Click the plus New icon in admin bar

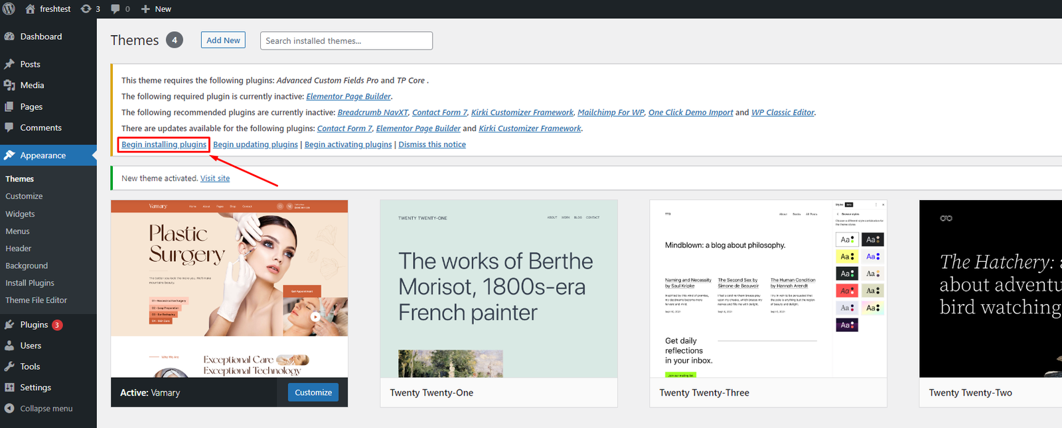145,9
